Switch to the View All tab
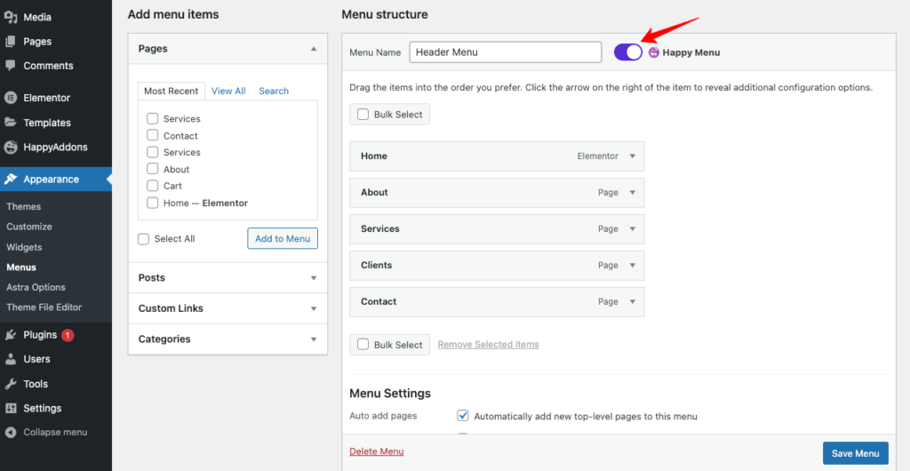The image size is (910, 471). 228,91
